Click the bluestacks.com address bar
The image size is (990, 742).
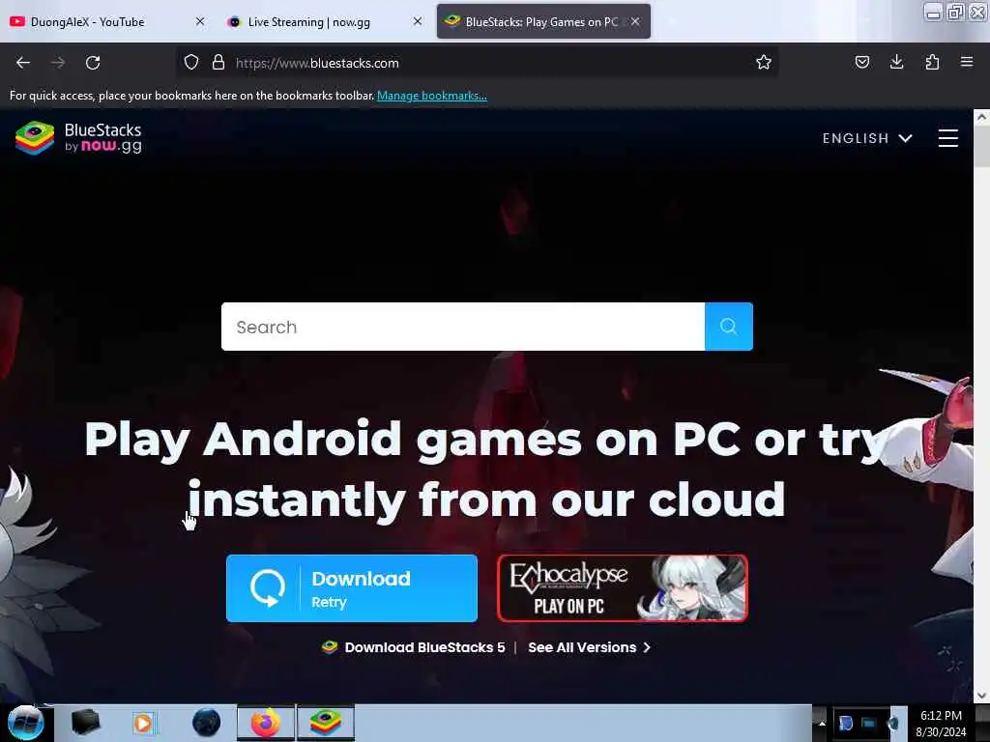(478, 63)
